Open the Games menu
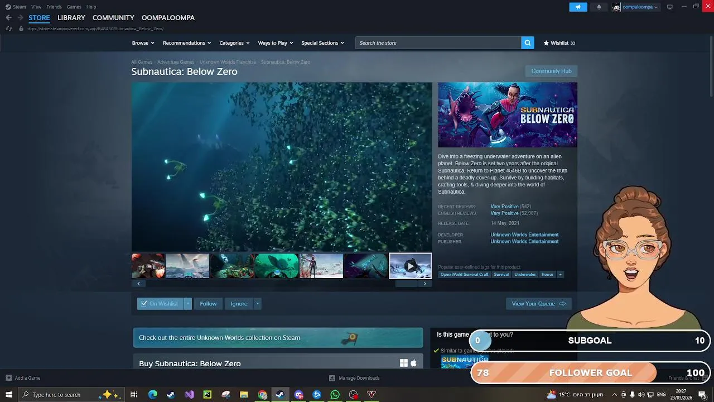 tap(74, 7)
